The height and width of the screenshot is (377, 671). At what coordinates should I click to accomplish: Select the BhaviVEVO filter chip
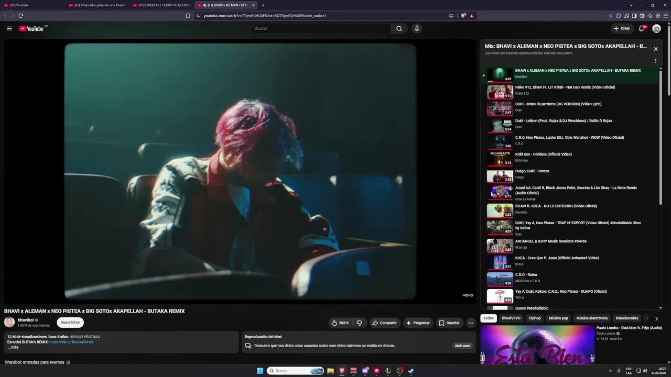(511, 318)
